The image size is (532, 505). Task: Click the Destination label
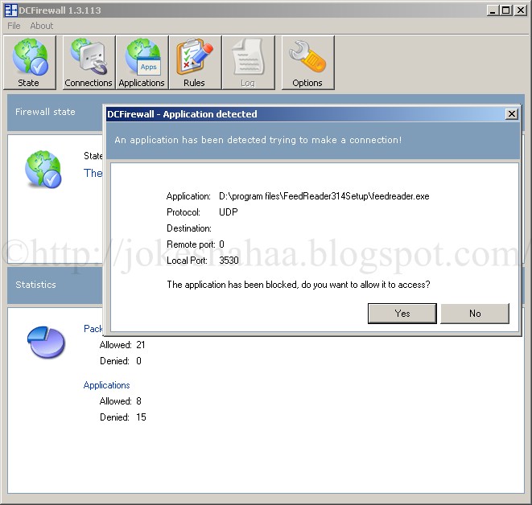(x=189, y=228)
